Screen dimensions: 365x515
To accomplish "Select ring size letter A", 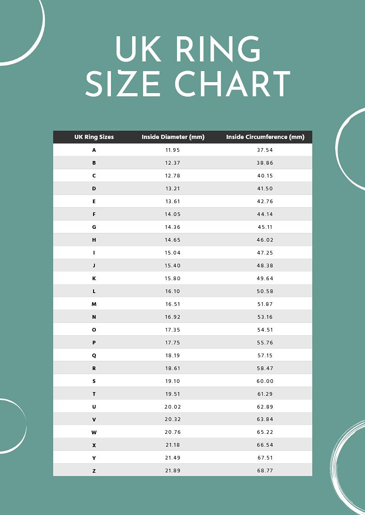I will (x=94, y=150).
